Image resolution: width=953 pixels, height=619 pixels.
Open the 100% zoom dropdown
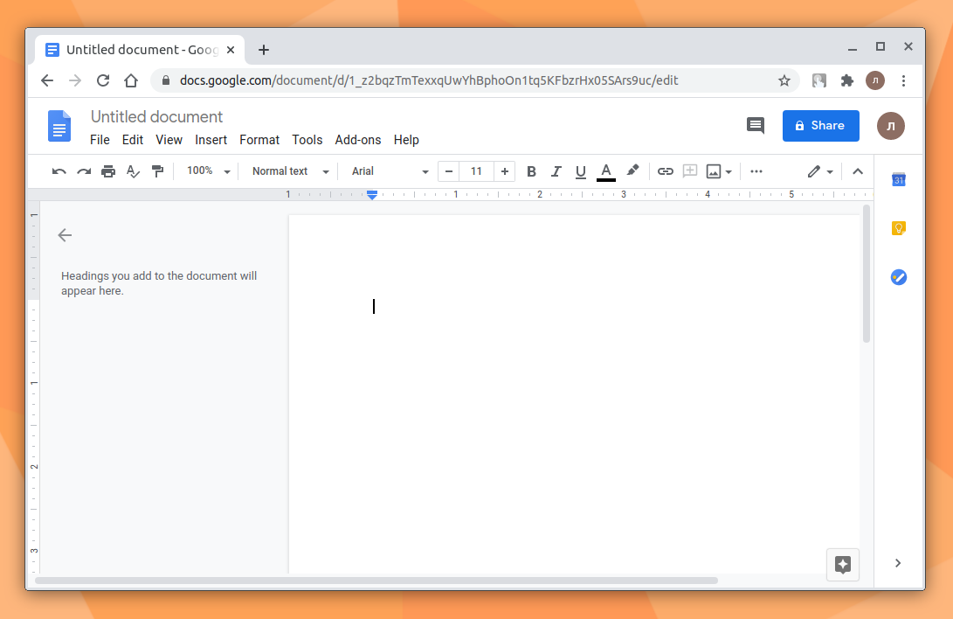(x=209, y=171)
